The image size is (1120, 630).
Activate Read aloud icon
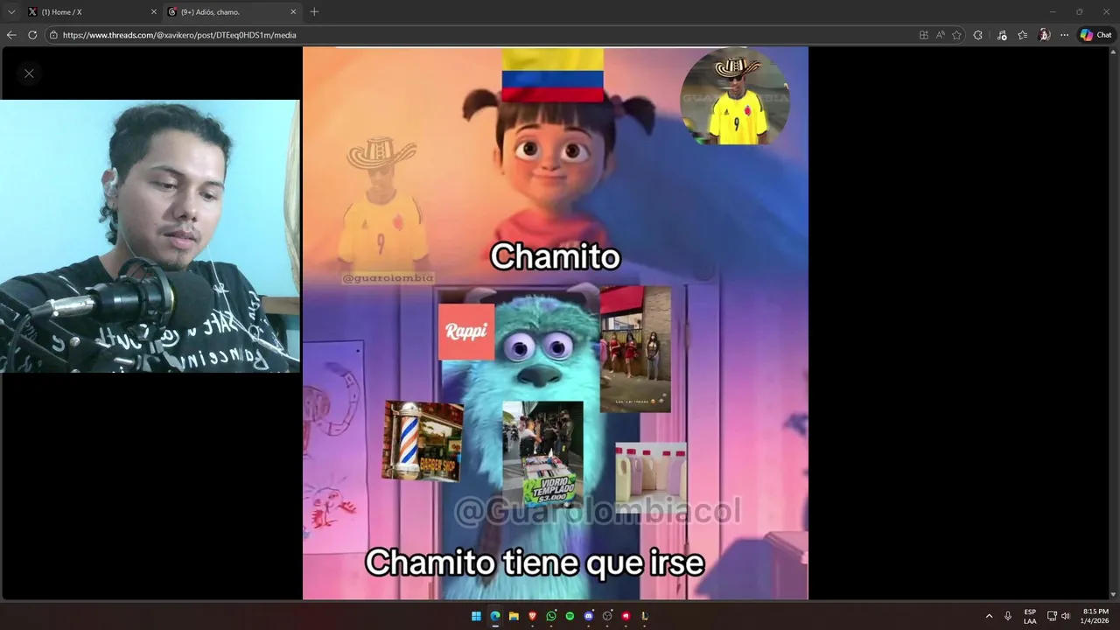click(x=941, y=35)
